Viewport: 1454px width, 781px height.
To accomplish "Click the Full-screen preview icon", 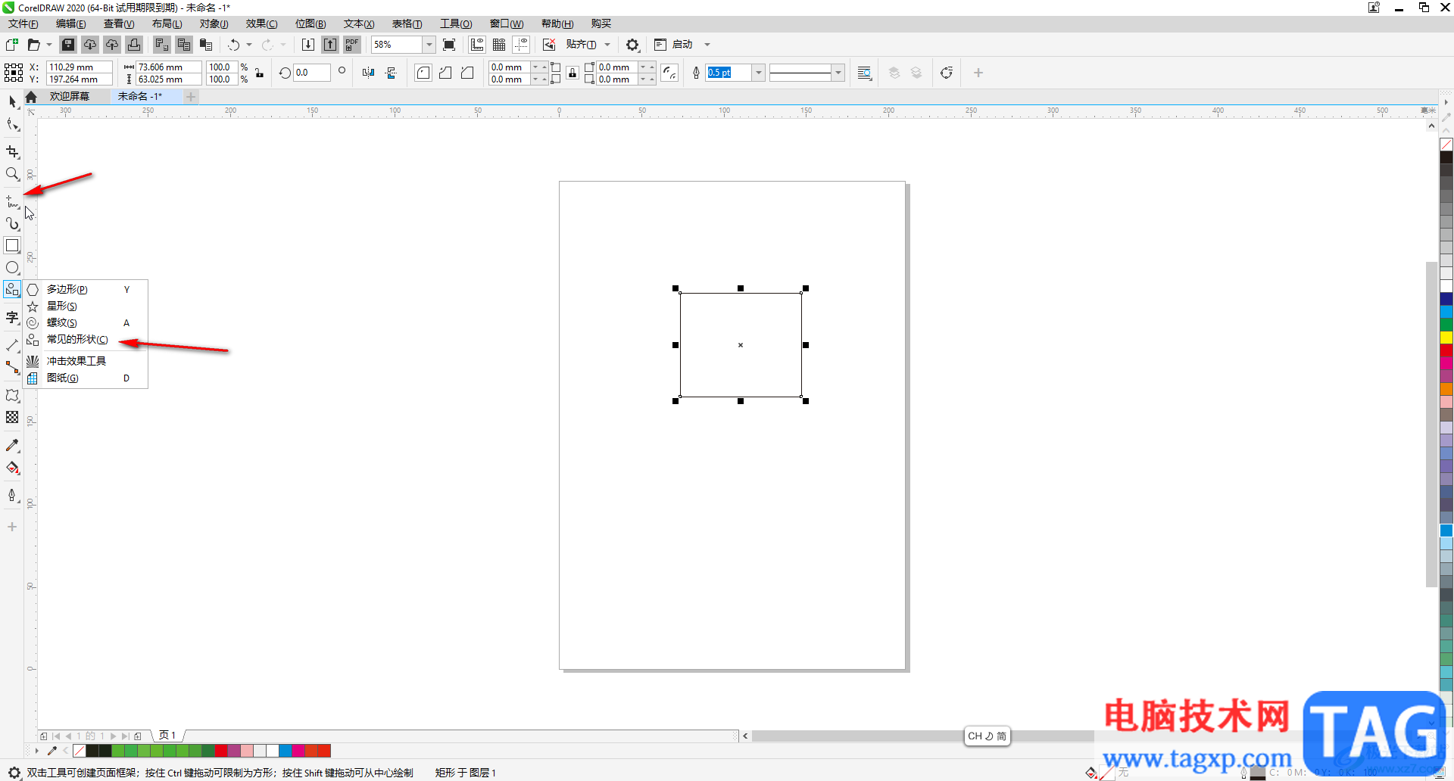I will tap(449, 45).
